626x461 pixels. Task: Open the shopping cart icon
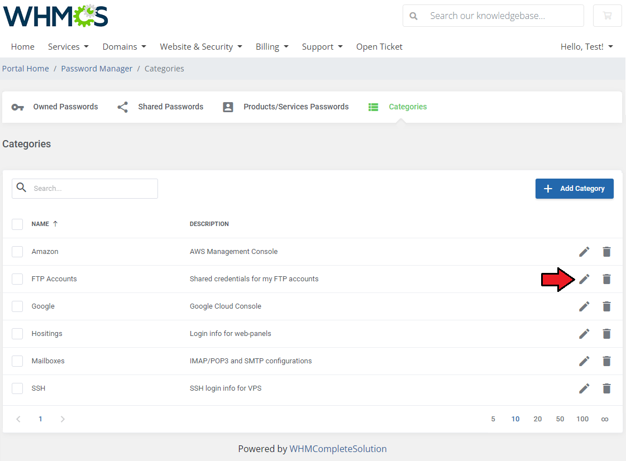pyautogui.click(x=607, y=16)
